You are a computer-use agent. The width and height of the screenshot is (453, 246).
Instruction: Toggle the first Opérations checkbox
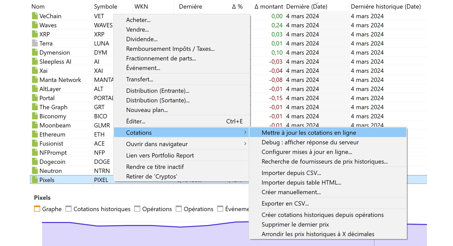[x=137, y=209]
